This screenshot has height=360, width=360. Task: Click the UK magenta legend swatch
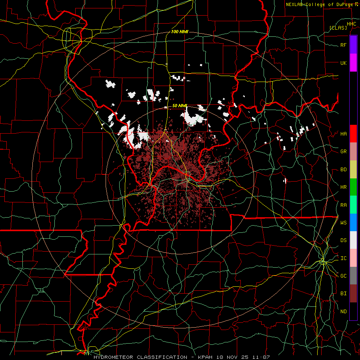point(353,63)
